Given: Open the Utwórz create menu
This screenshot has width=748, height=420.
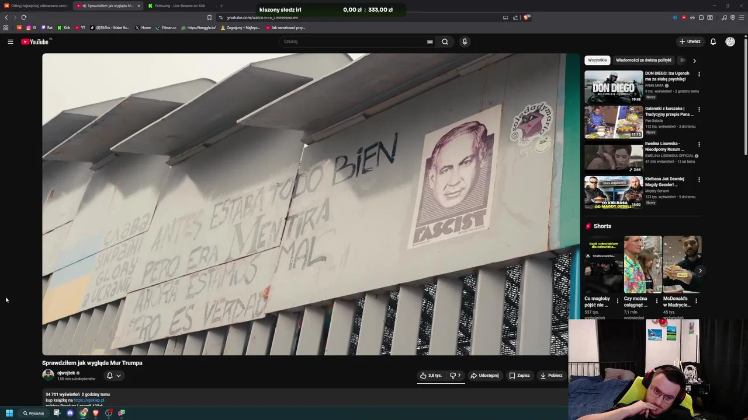Looking at the screenshot, I should tap(690, 41).
